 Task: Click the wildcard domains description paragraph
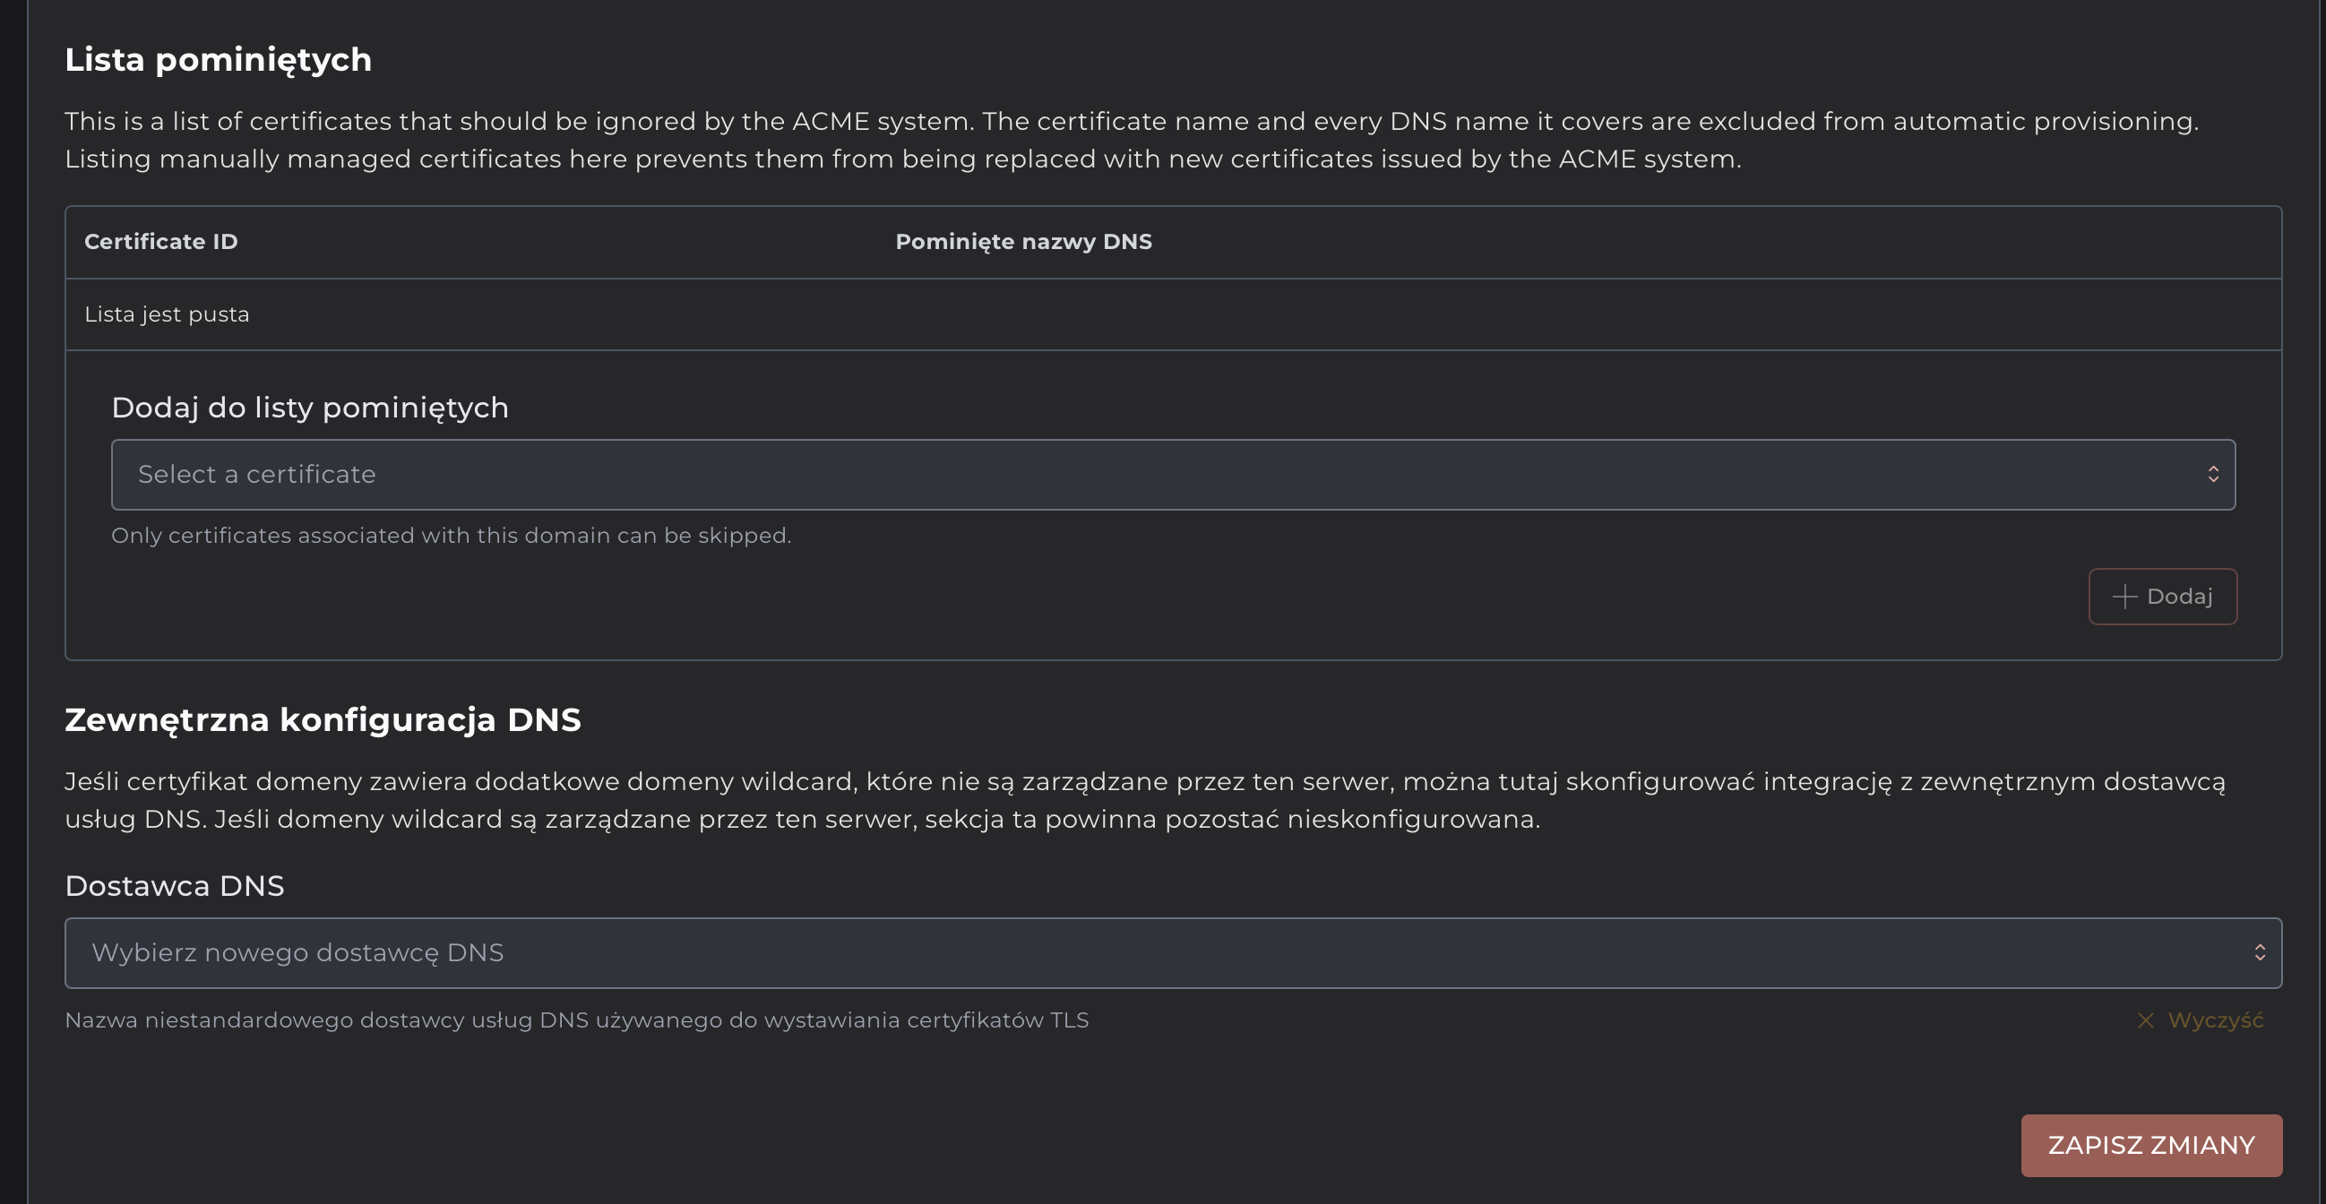1145,801
